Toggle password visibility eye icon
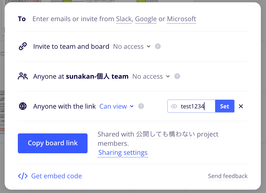This screenshot has width=266, height=193. [x=174, y=106]
